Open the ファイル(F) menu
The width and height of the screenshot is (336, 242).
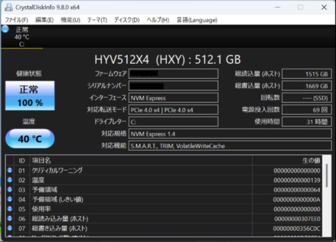pyautogui.click(x=16, y=20)
